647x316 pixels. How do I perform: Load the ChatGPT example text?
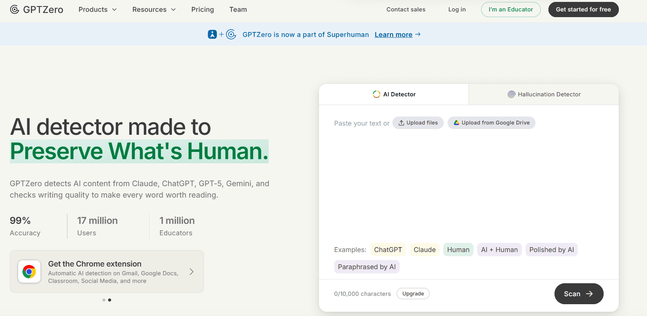pyautogui.click(x=388, y=250)
